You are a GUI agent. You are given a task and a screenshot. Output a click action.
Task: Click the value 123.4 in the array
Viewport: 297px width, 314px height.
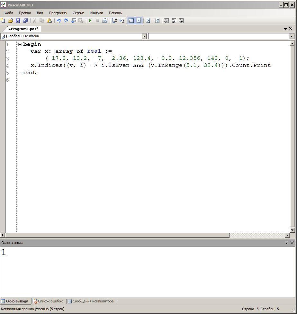click(x=142, y=58)
